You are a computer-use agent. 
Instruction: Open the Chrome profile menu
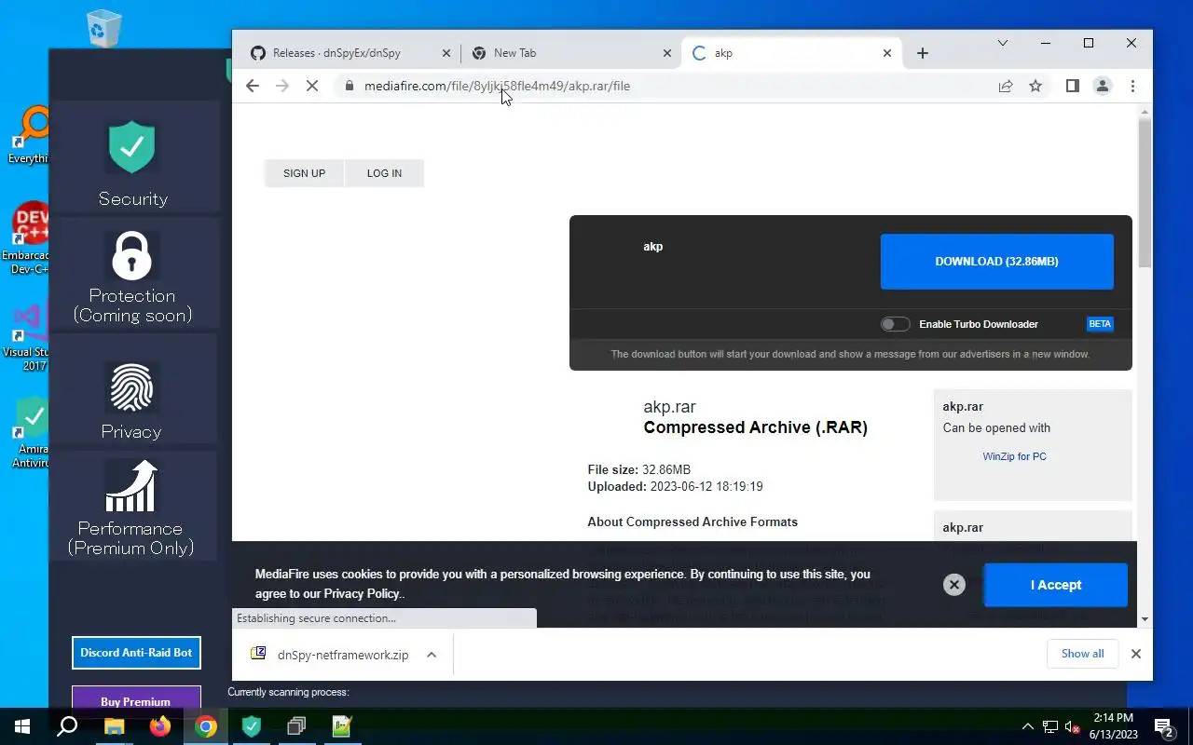coord(1103,86)
